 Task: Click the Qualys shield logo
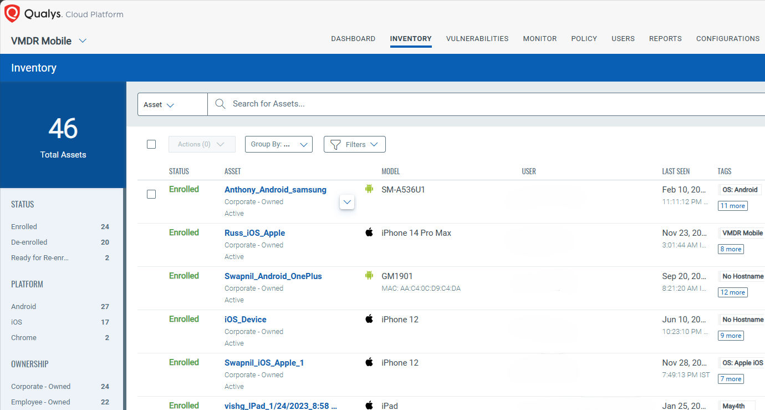coord(12,14)
